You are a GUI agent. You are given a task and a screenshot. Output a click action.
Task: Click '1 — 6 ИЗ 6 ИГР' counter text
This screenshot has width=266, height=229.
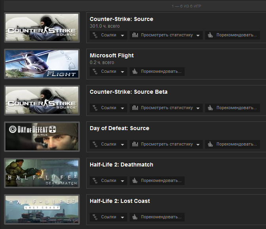[186, 6]
